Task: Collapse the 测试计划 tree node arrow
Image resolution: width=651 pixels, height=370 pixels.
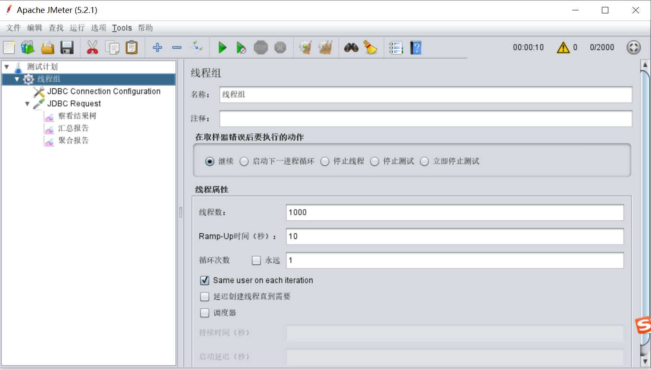Action: point(7,67)
